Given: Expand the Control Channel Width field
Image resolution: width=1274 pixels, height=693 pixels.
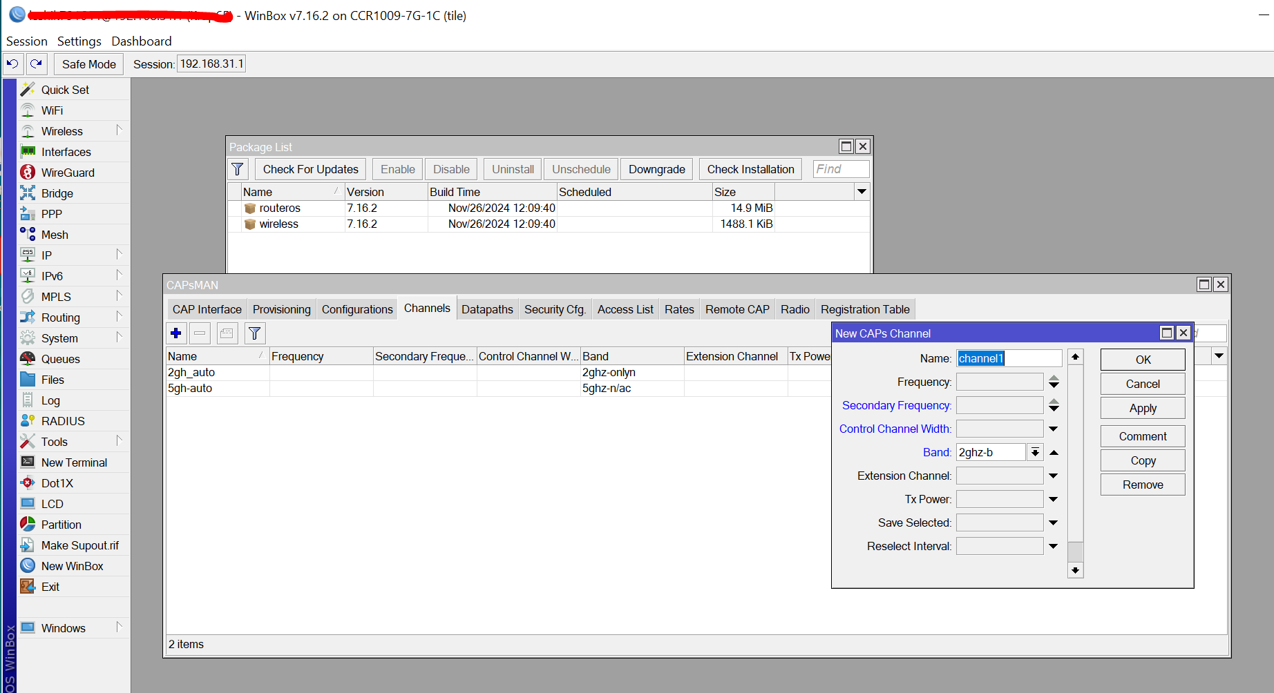Looking at the screenshot, I should tap(1054, 429).
